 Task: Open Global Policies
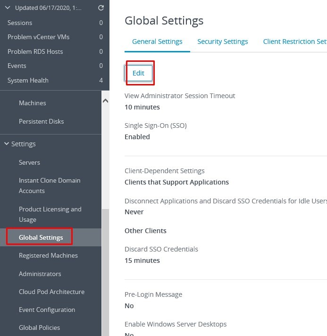coord(39,328)
